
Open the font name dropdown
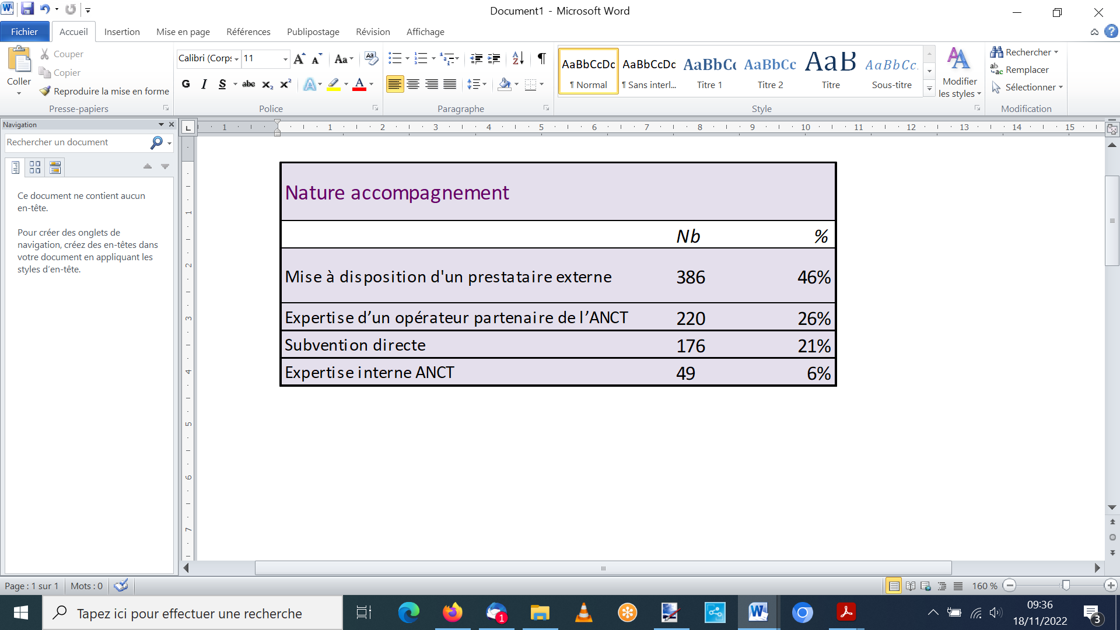click(236, 58)
